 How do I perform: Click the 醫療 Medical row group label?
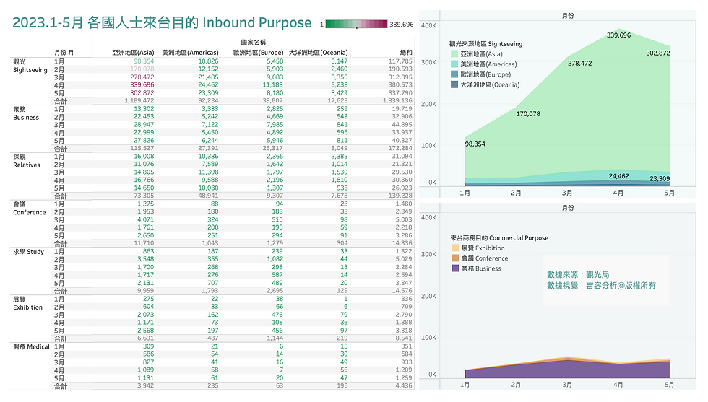(31, 346)
